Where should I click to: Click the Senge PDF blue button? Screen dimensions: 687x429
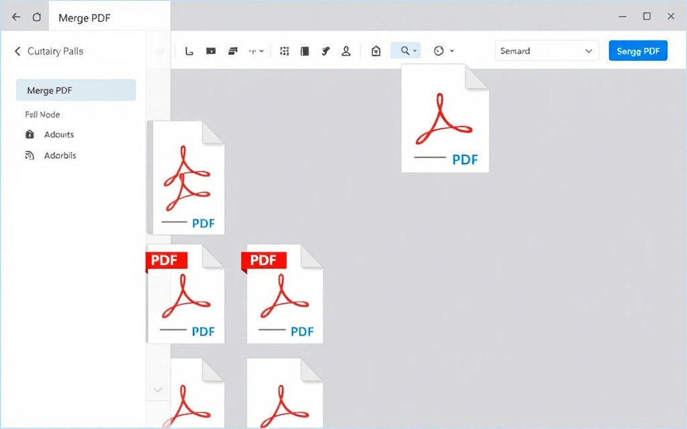638,51
